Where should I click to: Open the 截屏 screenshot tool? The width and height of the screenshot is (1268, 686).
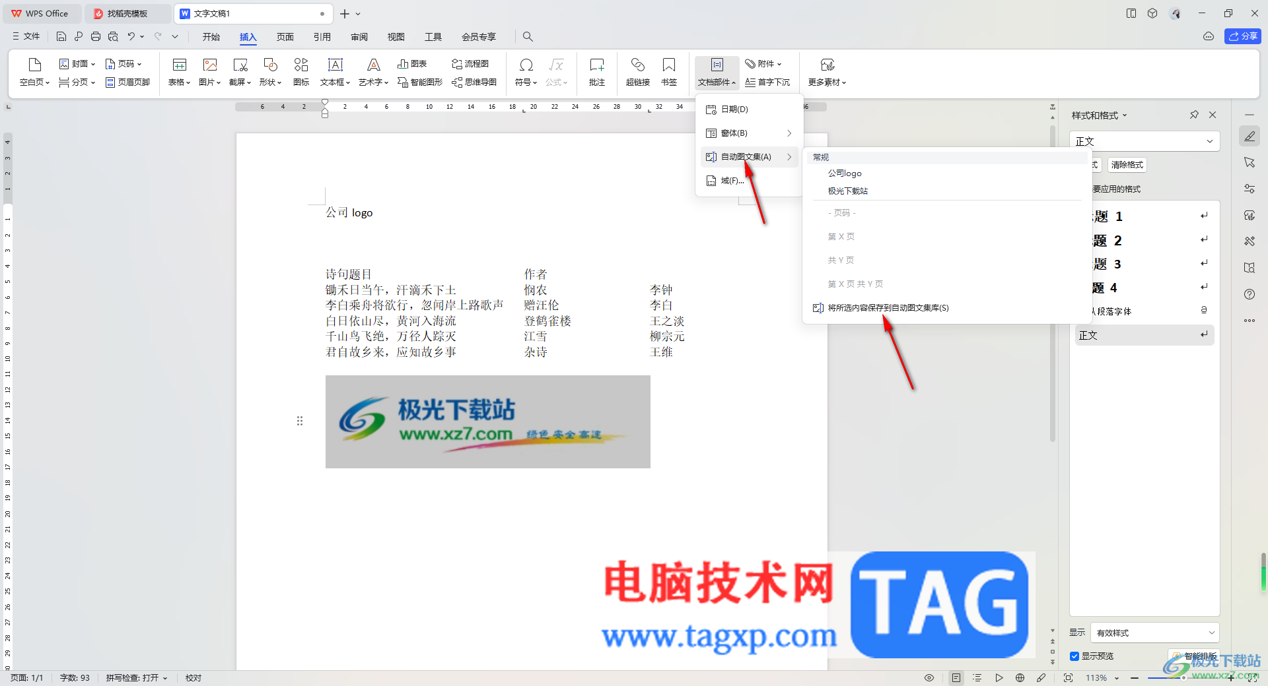(x=240, y=72)
